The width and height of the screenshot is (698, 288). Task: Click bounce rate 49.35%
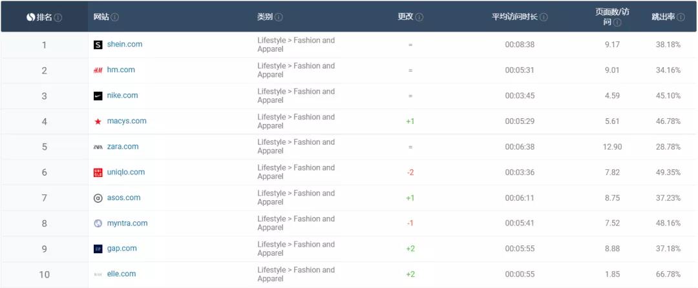pos(668,172)
